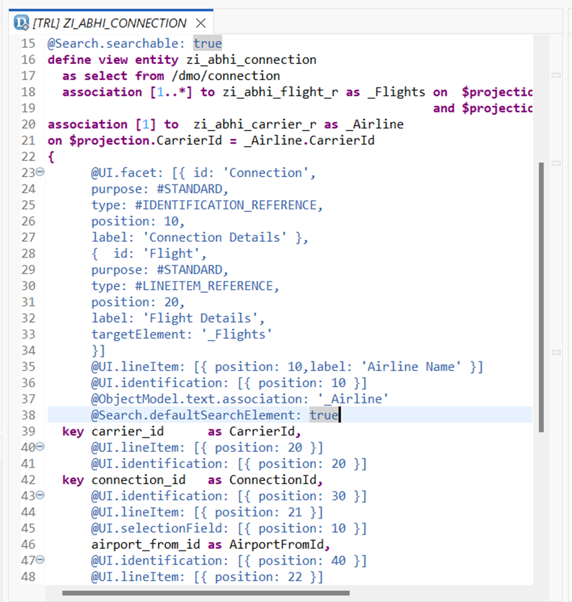Collapse the @UI.facet block at line 23
Viewport: 572px width, 602px height.
coord(40,173)
